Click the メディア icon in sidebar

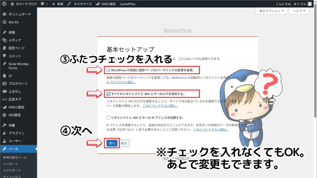click(4, 40)
